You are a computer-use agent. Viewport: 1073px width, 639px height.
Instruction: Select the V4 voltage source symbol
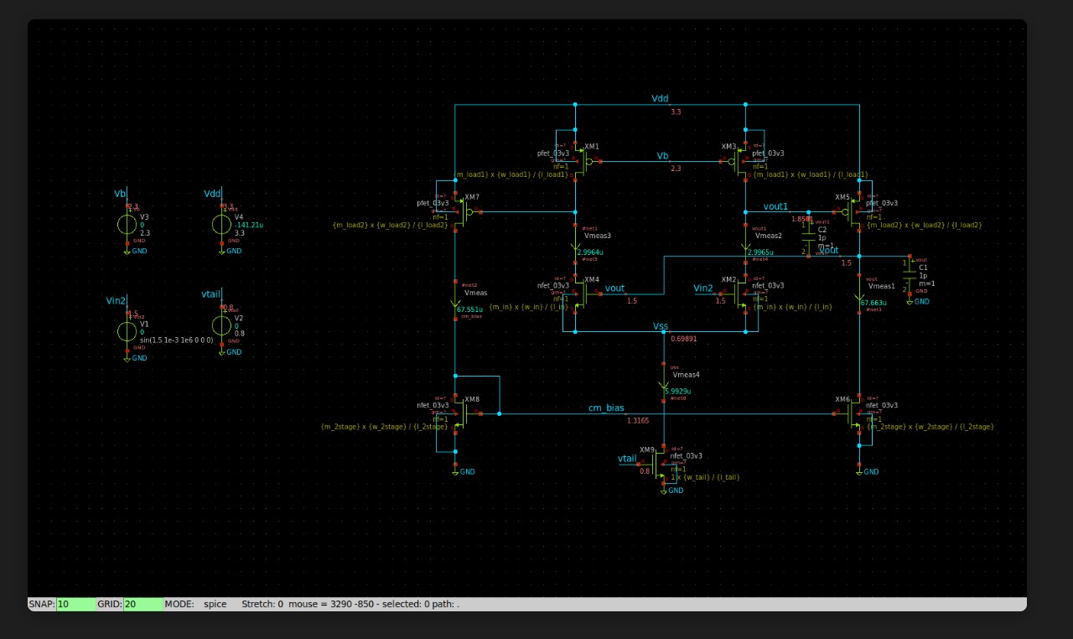click(x=220, y=224)
